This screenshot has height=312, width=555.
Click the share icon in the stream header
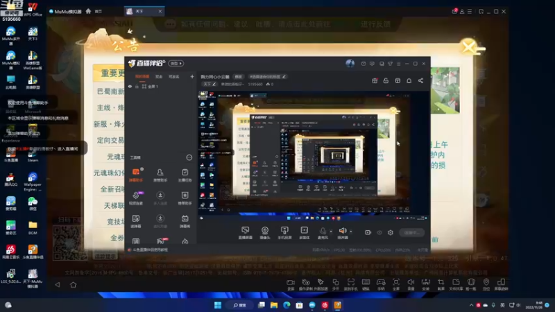click(x=420, y=80)
